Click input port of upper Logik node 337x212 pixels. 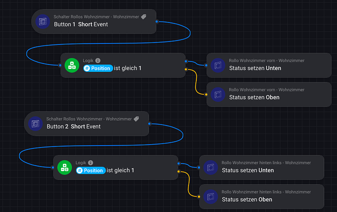click(60, 65)
